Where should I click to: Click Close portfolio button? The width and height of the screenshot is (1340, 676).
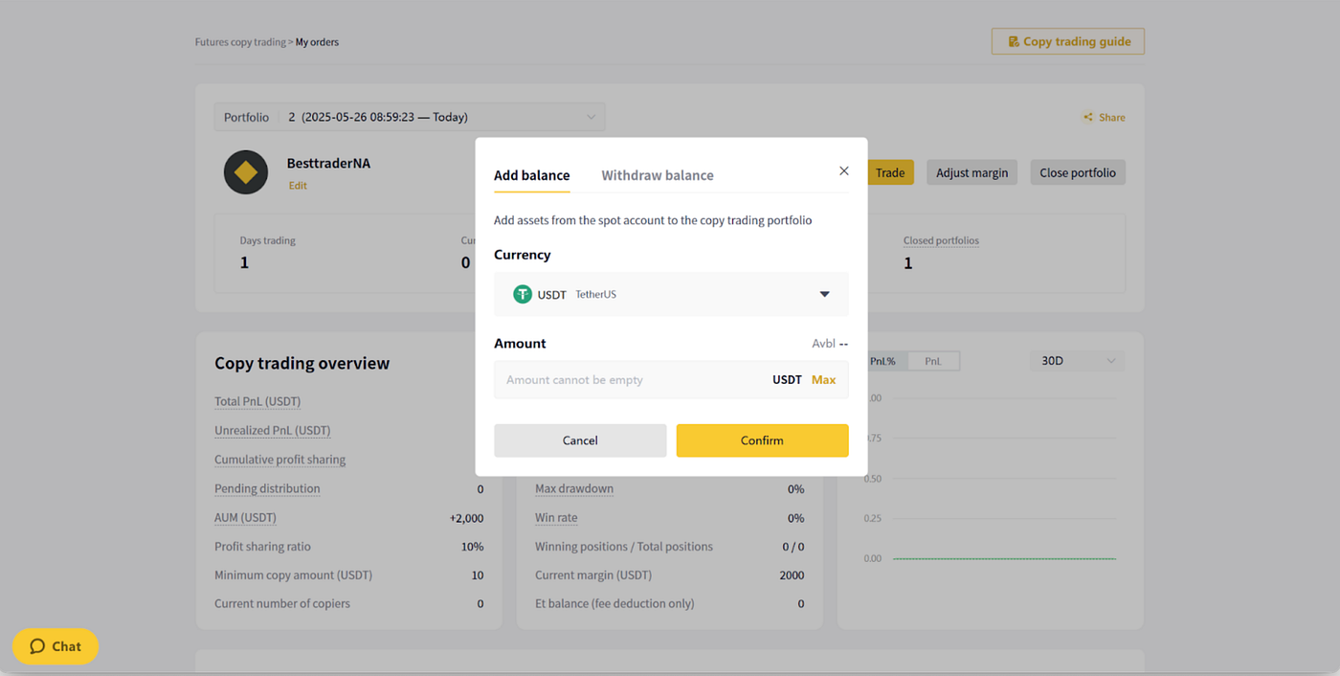coord(1078,172)
